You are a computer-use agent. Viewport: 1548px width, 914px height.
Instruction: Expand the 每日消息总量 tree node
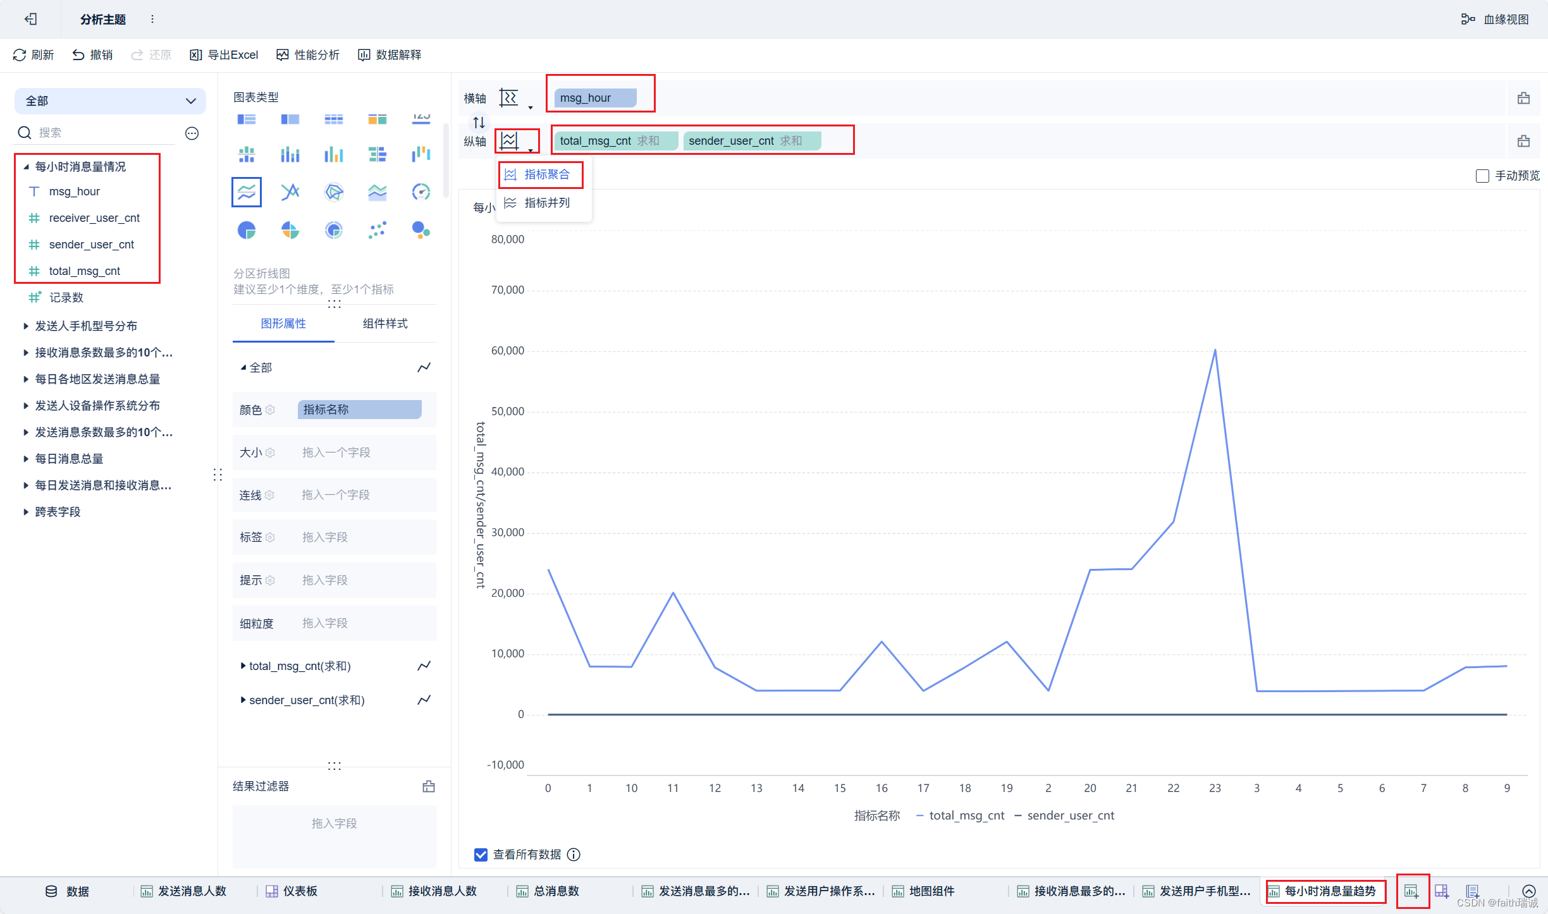coord(26,459)
